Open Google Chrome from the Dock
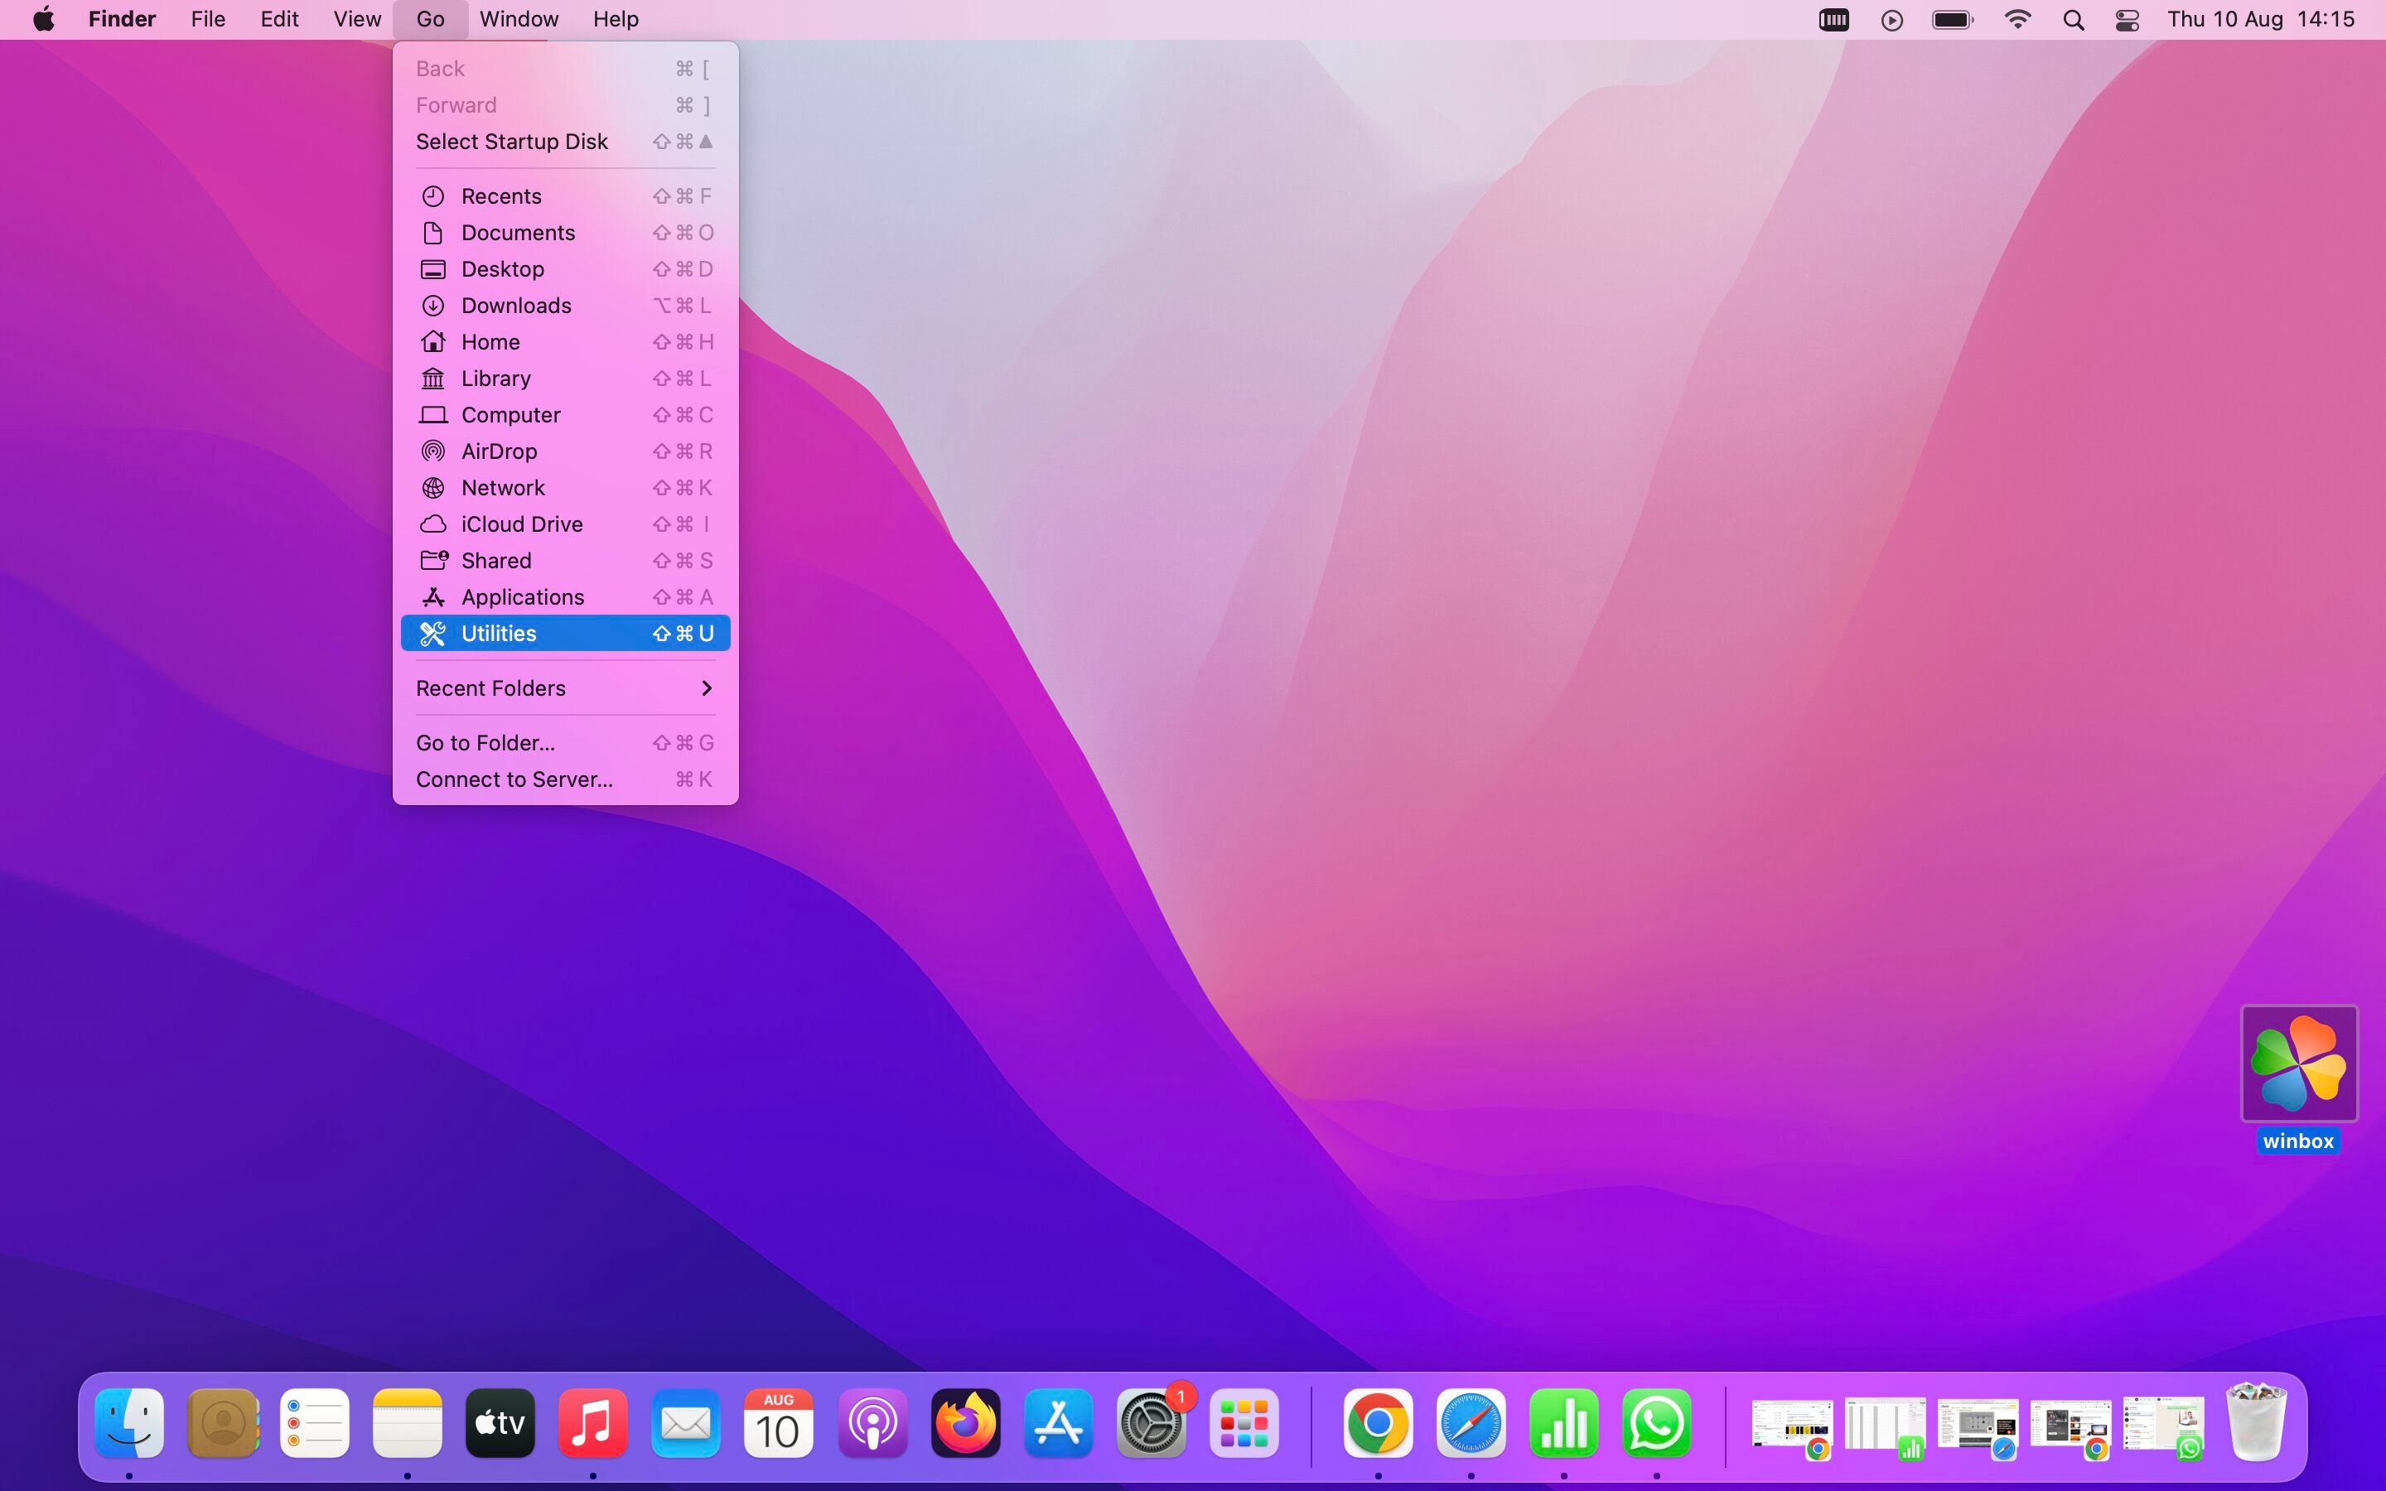 1379,1424
